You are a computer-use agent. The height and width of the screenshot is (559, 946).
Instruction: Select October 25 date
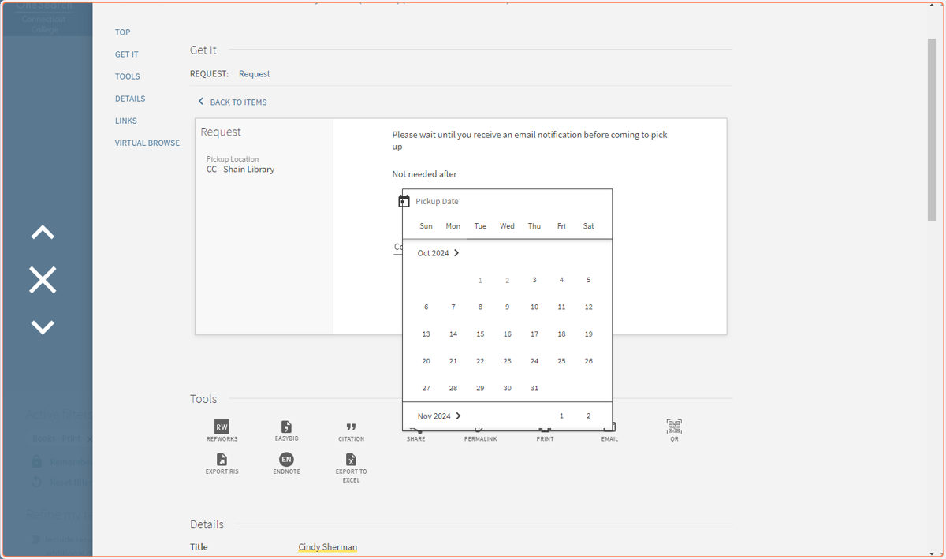561,361
